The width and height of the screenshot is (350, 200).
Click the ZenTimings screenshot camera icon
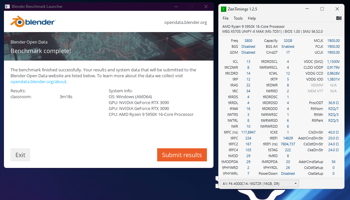(x=339, y=18)
